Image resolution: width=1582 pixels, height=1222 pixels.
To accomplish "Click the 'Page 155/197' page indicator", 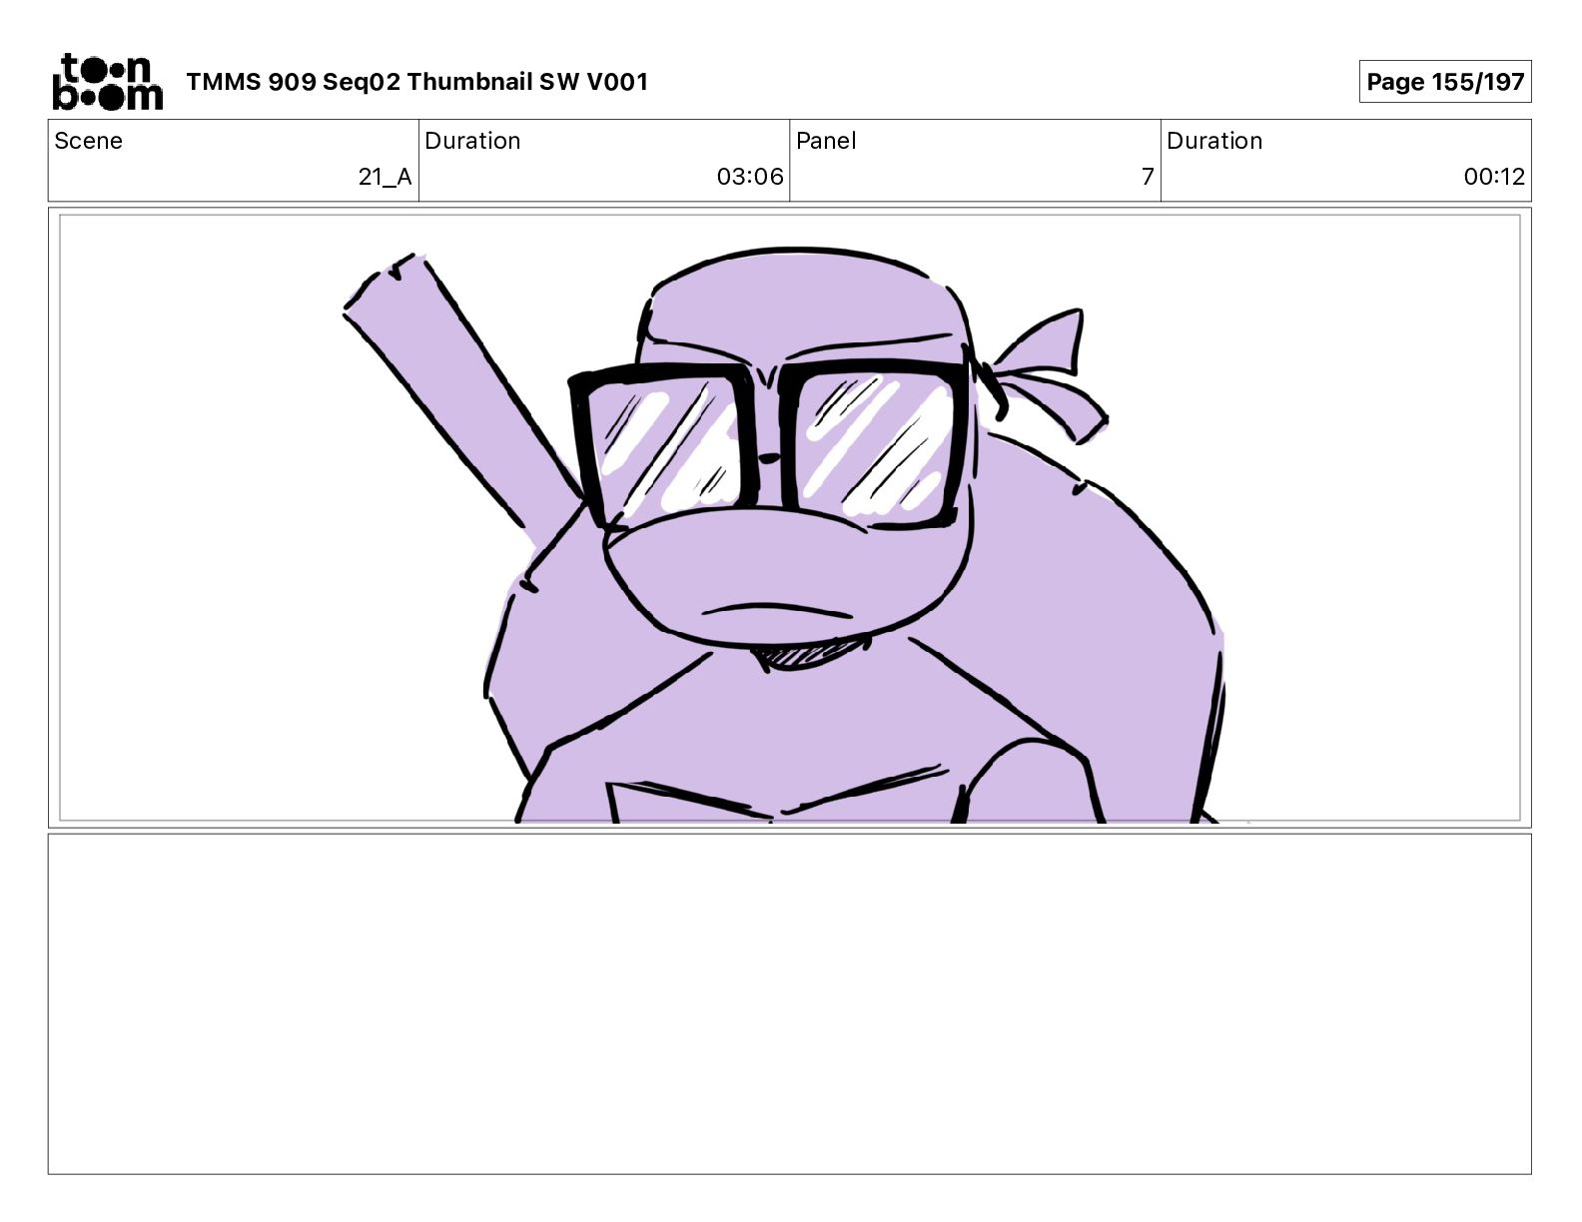I will coord(1444,82).
